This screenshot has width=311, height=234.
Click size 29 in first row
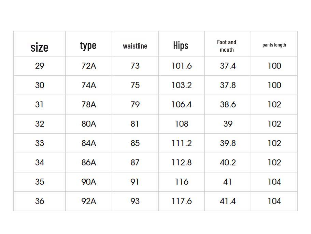(x=40, y=66)
